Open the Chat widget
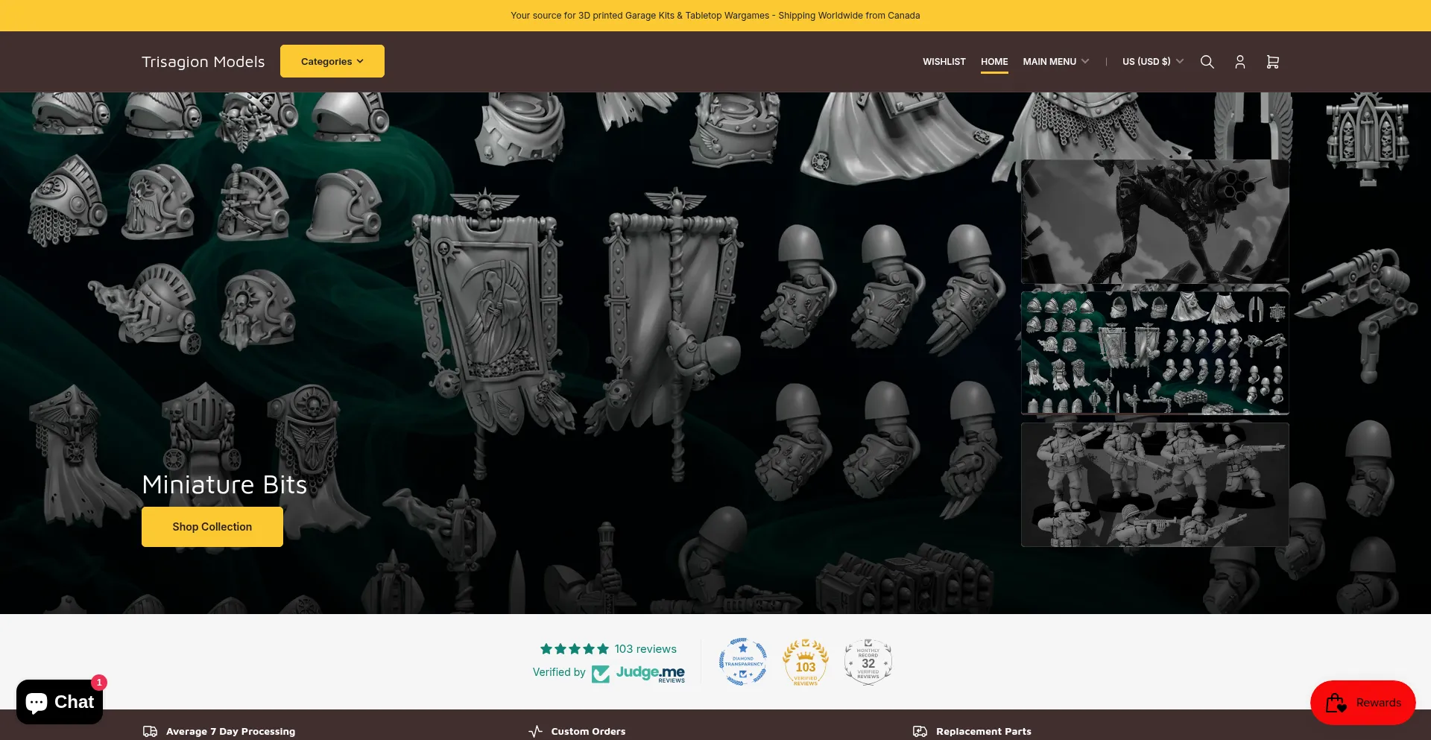Screen dimensions: 1431x740 point(60,702)
